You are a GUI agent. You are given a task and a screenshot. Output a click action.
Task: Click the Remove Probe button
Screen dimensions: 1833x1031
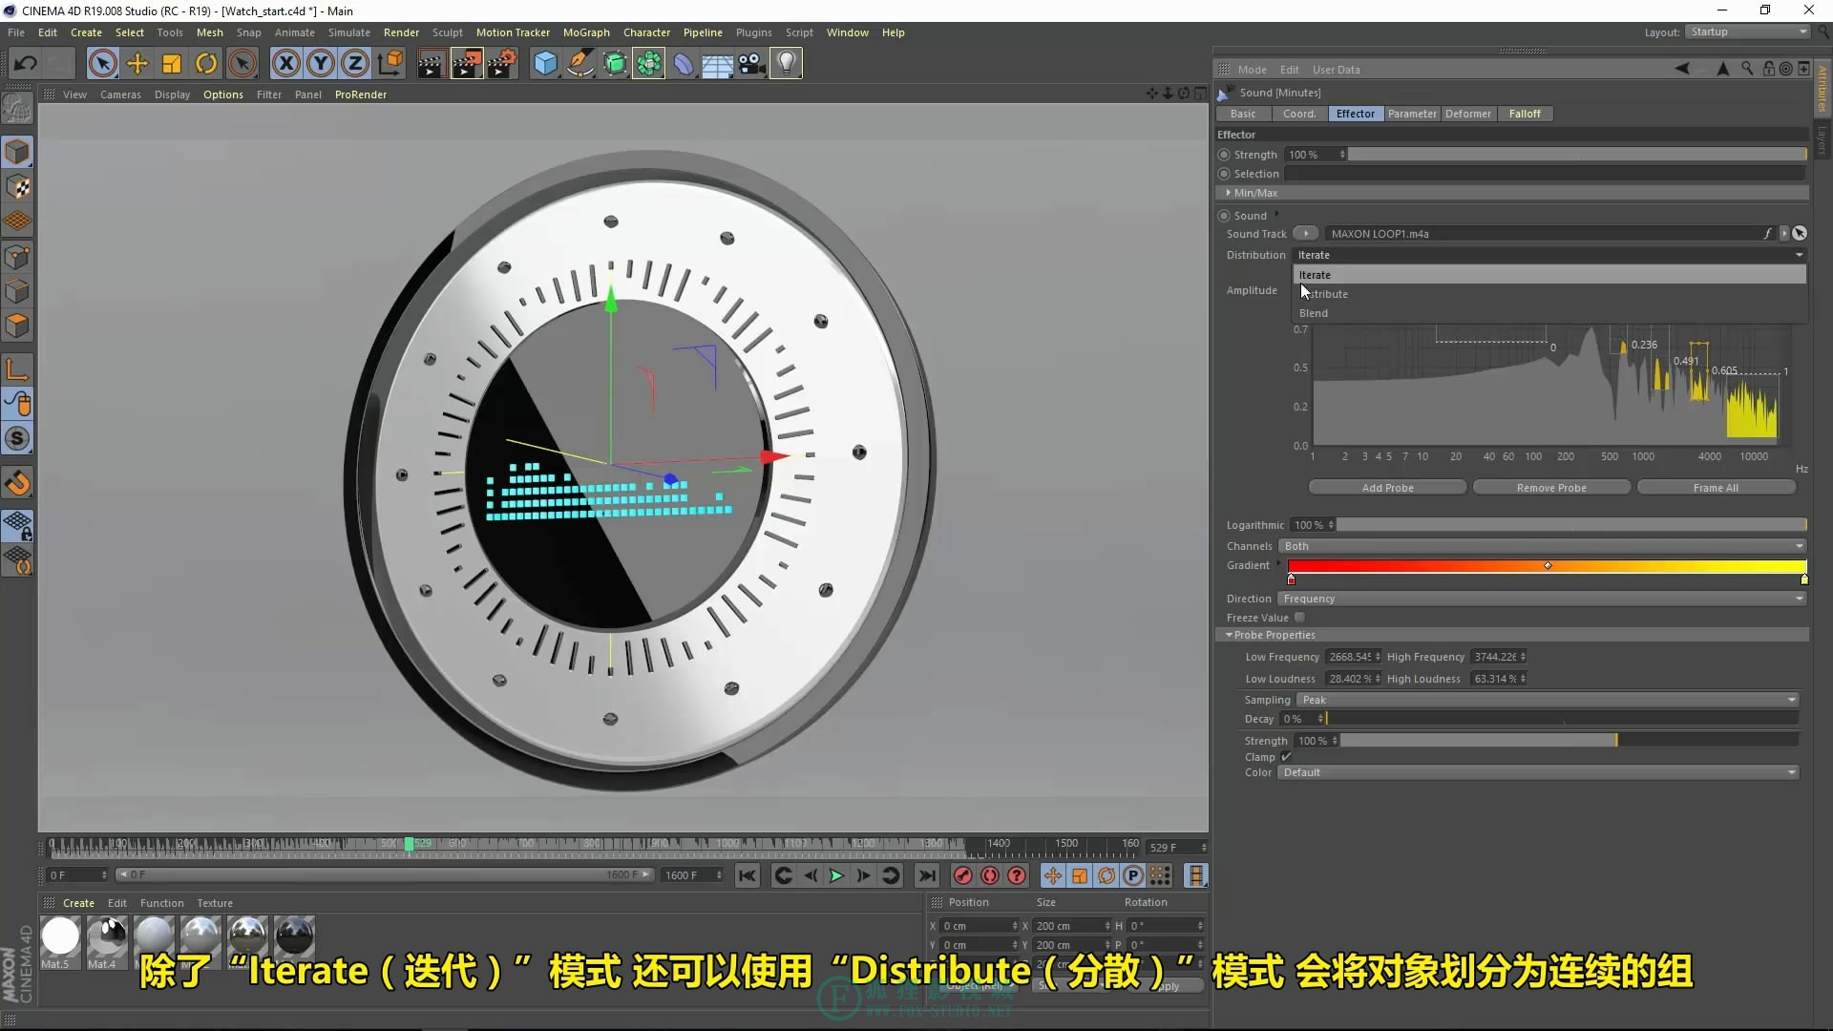tap(1551, 488)
